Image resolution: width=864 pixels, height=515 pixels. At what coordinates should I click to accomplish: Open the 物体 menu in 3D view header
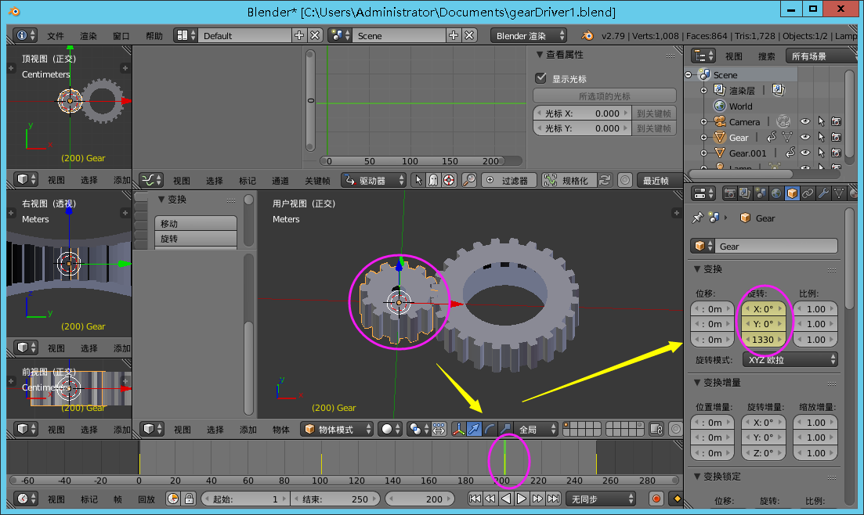coord(281,430)
